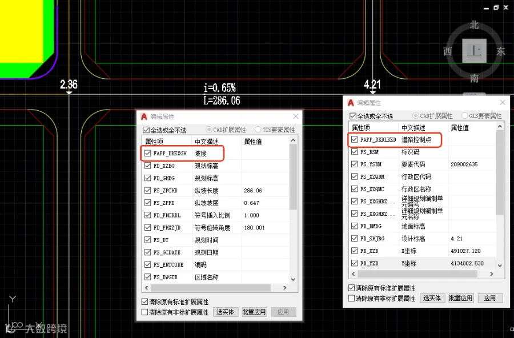Select 286.06 value of 纵坡长度
The image size is (514, 338).
(253, 191)
